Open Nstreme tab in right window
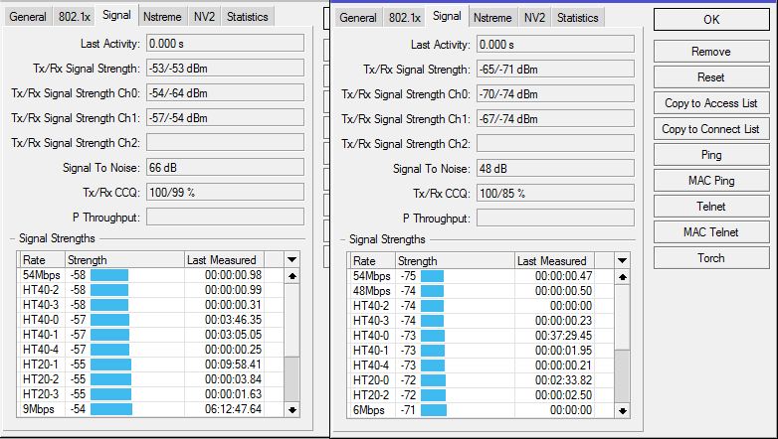 point(492,18)
